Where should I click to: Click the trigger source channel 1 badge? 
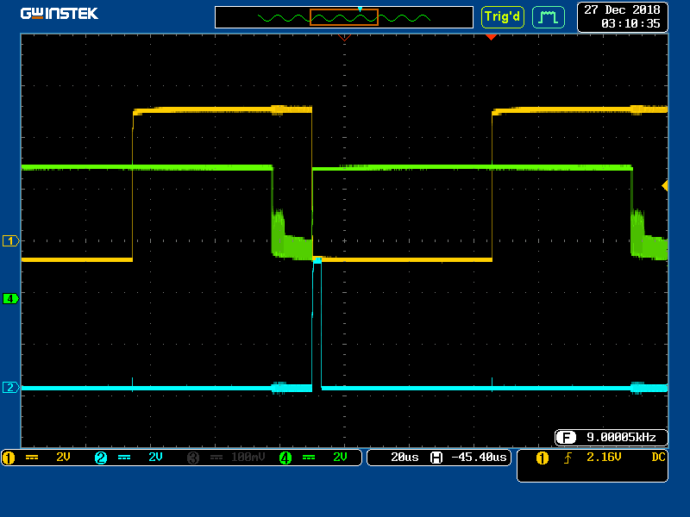tap(543, 458)
